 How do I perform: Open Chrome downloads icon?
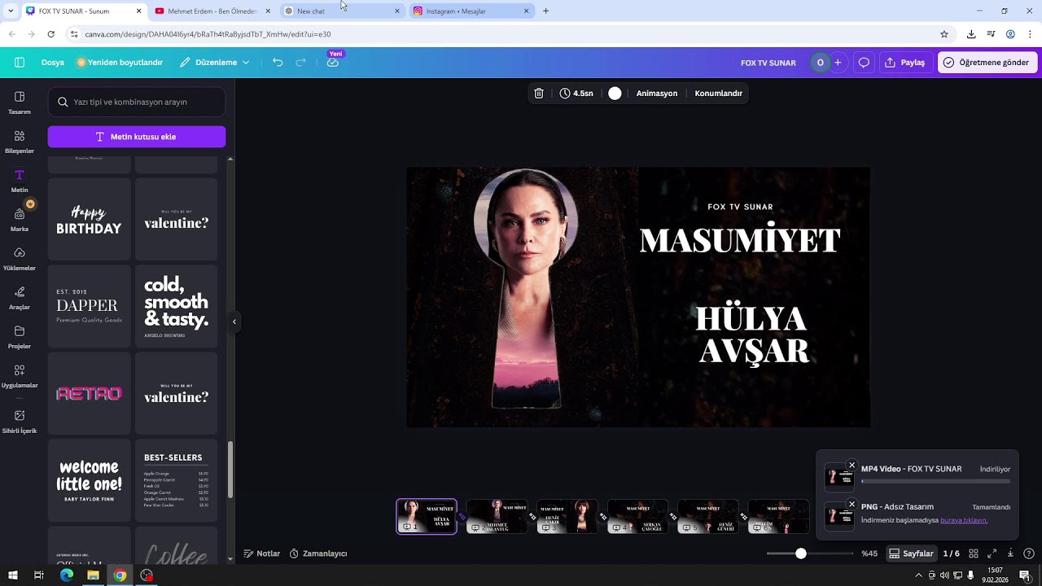(x=971, y=34)
